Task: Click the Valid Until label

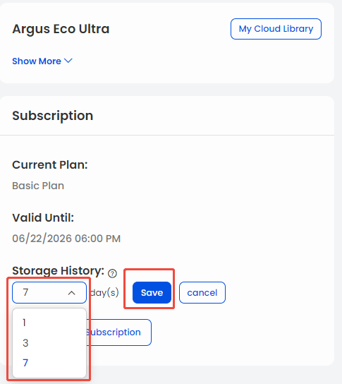Action: coord(43,217)
